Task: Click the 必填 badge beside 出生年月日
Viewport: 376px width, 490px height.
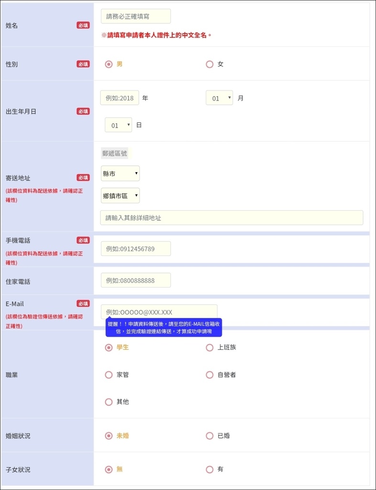Action: [83, 111]
